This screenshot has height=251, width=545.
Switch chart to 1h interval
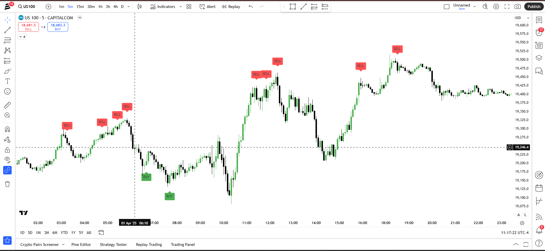pos(100,7)
